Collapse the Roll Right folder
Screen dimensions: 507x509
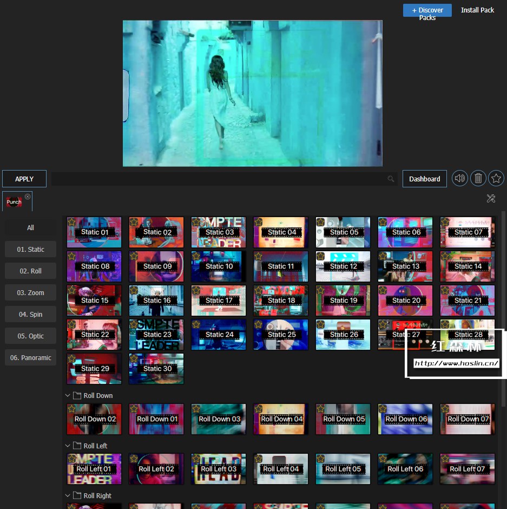[68, 495]
